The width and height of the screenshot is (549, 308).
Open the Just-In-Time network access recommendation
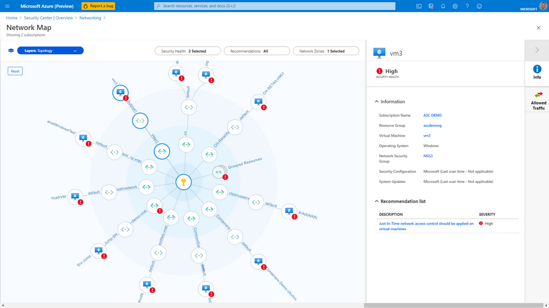point(426,226)
